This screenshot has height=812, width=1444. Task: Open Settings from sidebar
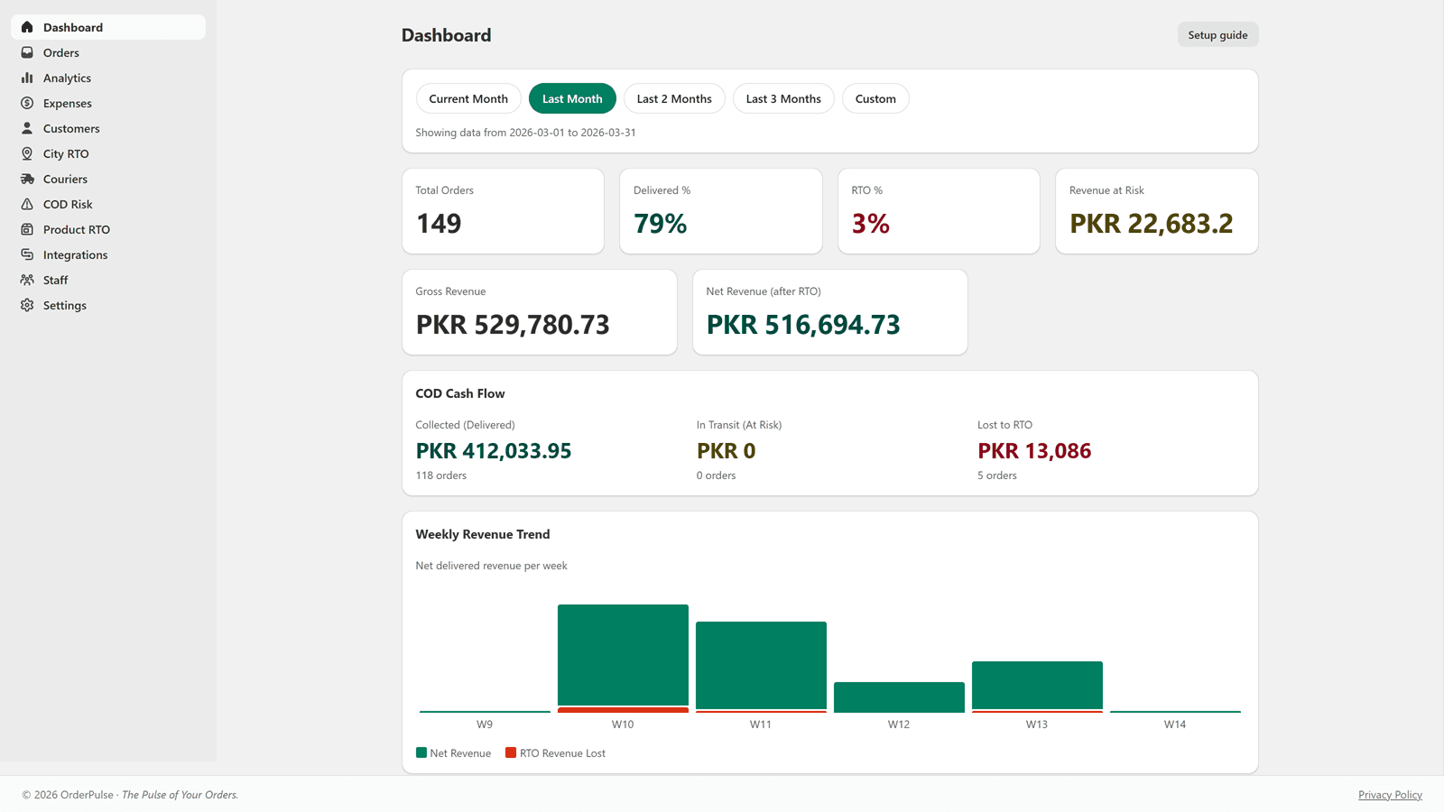click(x=108, y=305)
